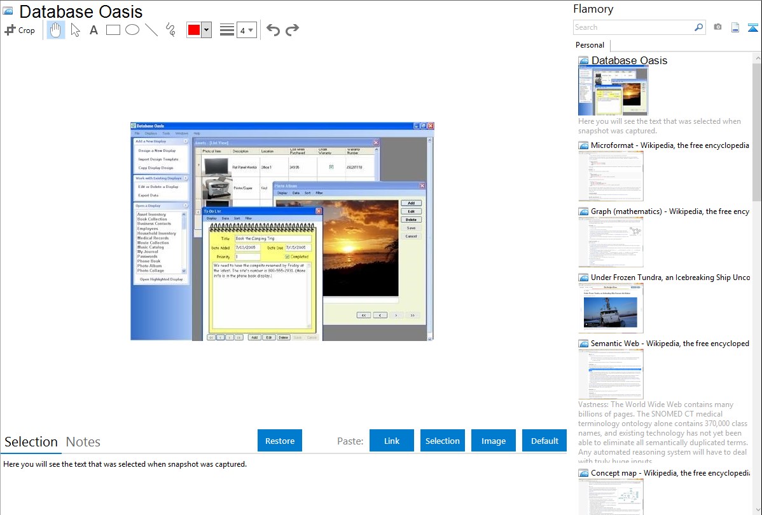This screenshot has width=762, height=515.
Task: Click the line thickness icon
Action: 227,30
